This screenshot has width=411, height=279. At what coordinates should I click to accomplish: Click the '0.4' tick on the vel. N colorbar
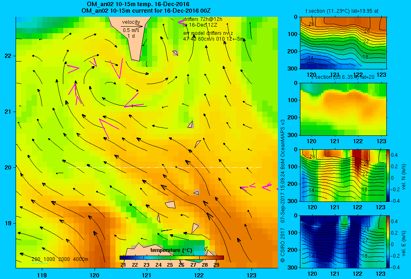point(394,155)
